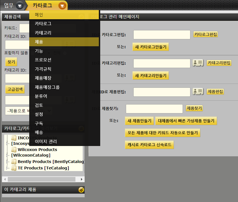
Task: Click the TE Products folder icon
Action: (14, 168)
